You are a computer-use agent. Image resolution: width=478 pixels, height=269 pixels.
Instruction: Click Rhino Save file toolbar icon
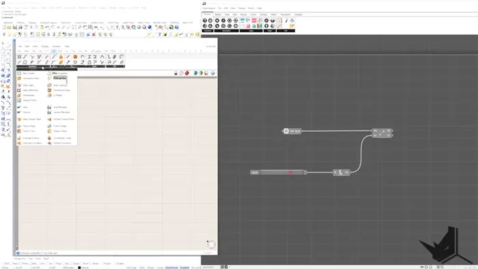tap(14, 27)
